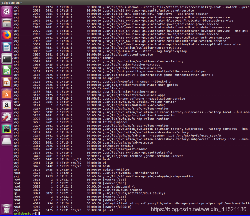Click the '/usr/lib/udisks2/udisksd --no-debug' line
The height and width of the screenshot is (216, 250).
pyautogui.click(x=134, y=106)
